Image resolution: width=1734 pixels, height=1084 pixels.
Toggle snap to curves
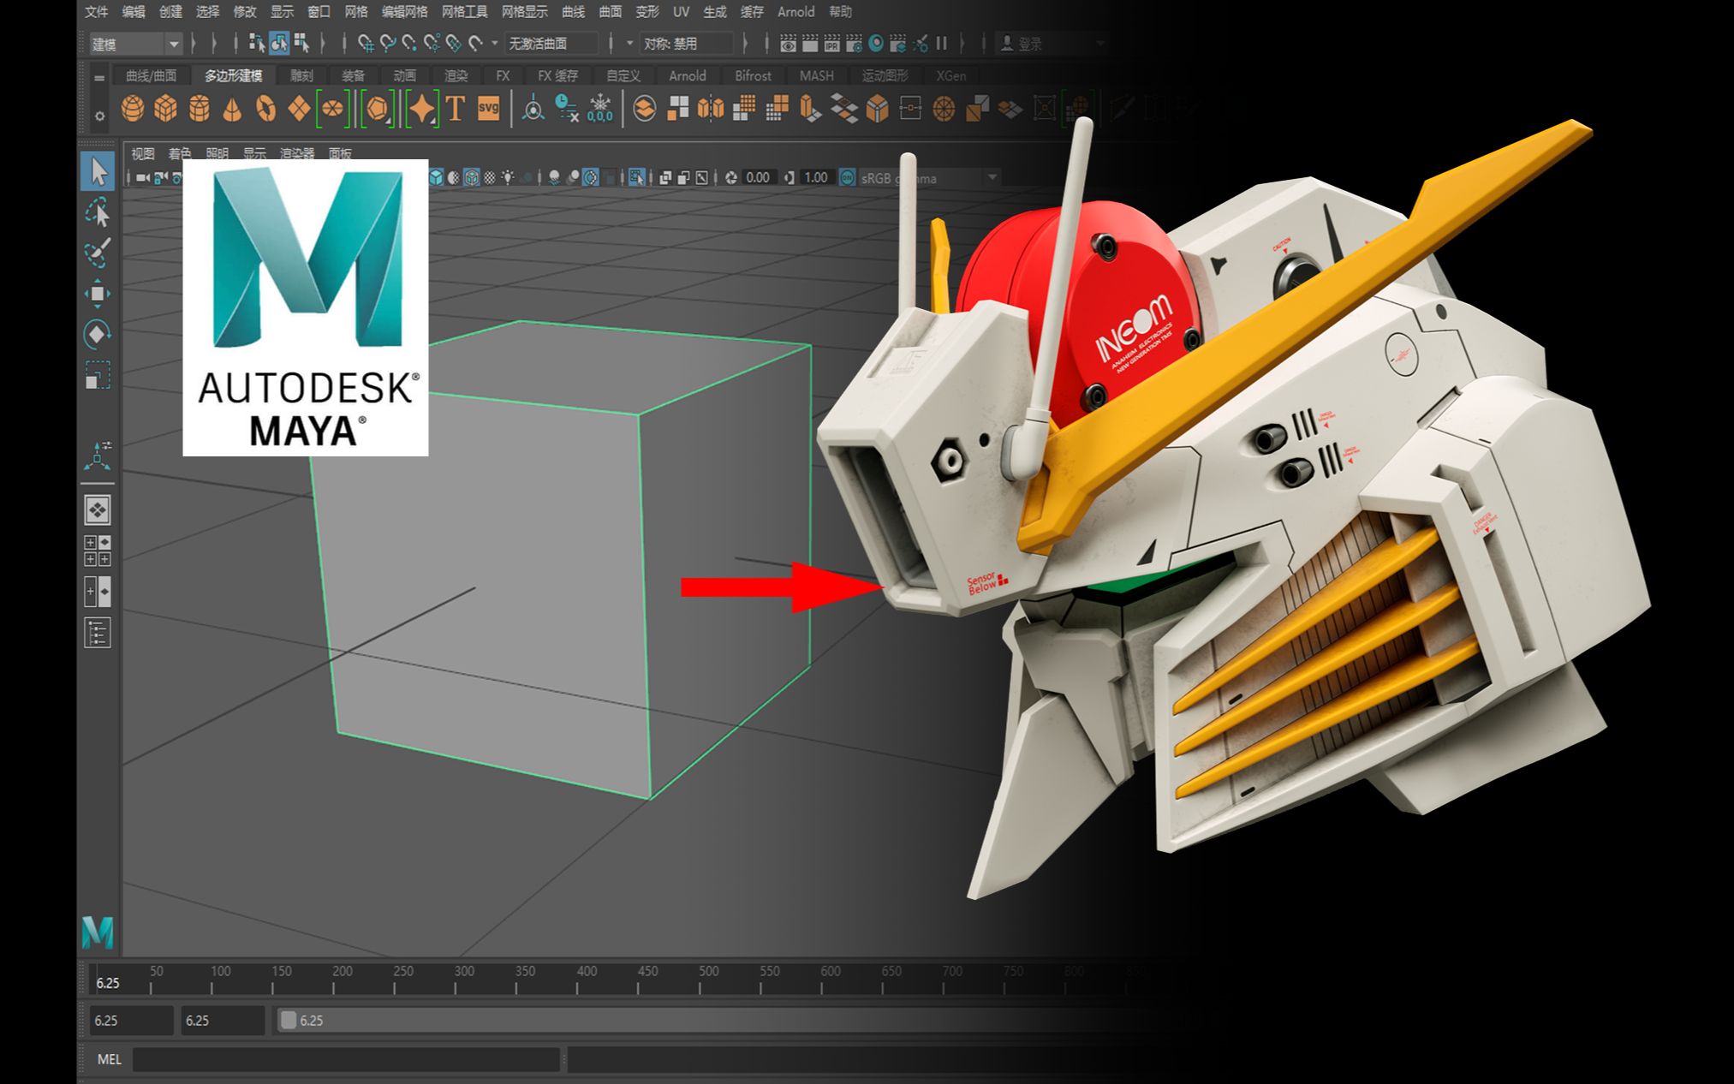click(x=387, y=43)
